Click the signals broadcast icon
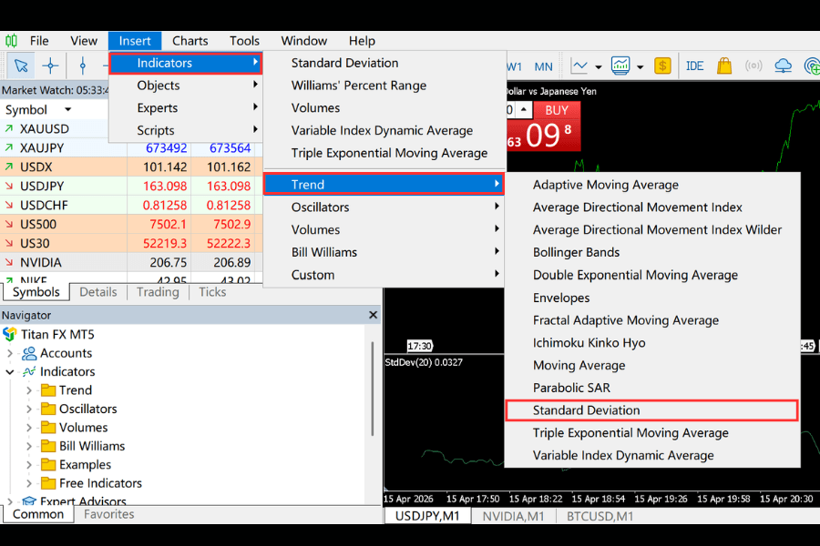 753,66
